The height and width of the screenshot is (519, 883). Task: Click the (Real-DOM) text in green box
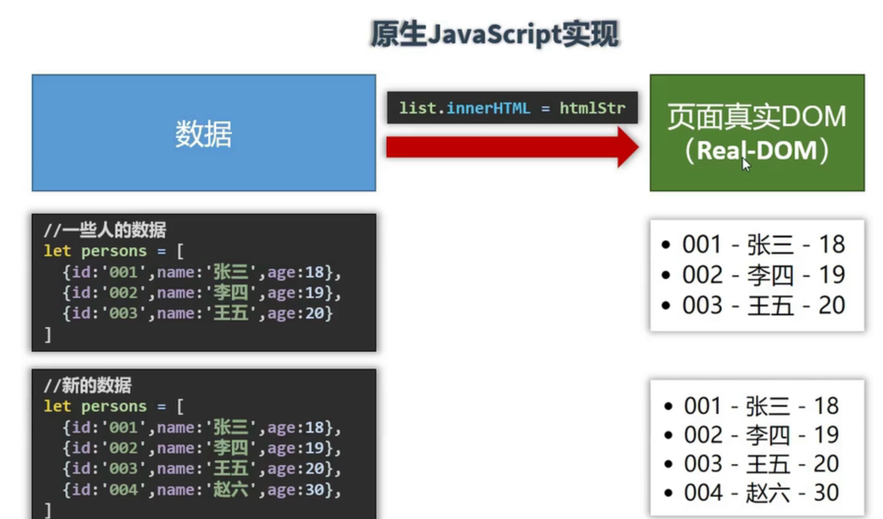click(x=757, y=151)
